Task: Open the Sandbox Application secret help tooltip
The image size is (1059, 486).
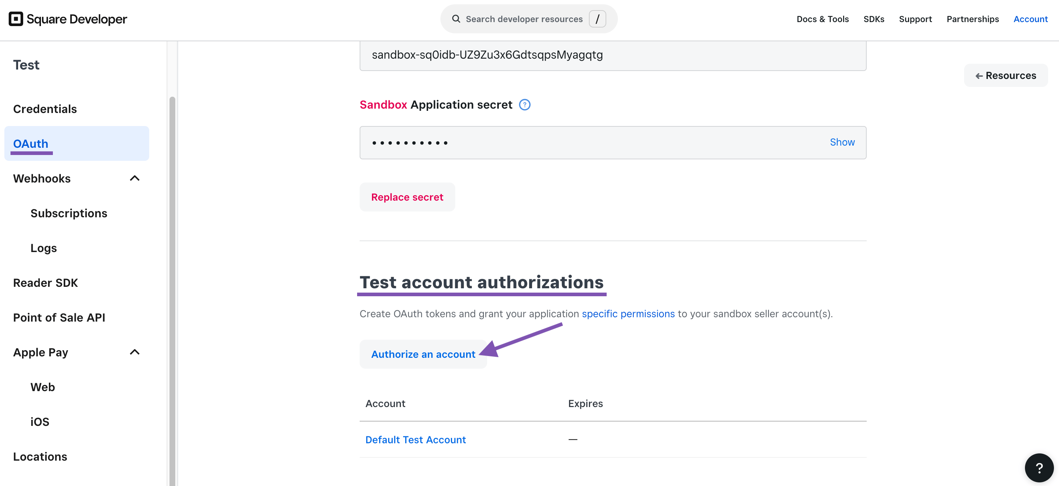Action: [525, 105]
